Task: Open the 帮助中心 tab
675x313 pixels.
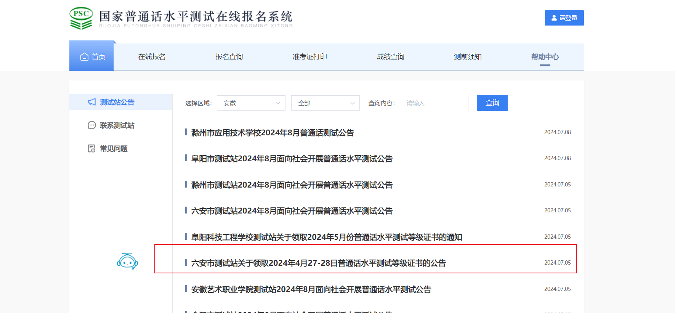Action: pyautogui.click(x=545, y=57)
